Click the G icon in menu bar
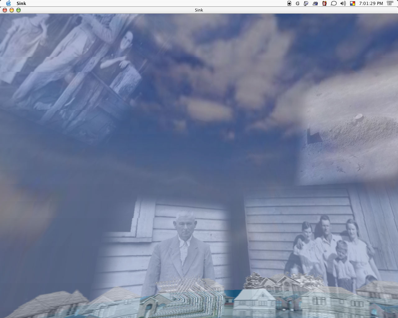398x318 pixels. click(298, 3)
